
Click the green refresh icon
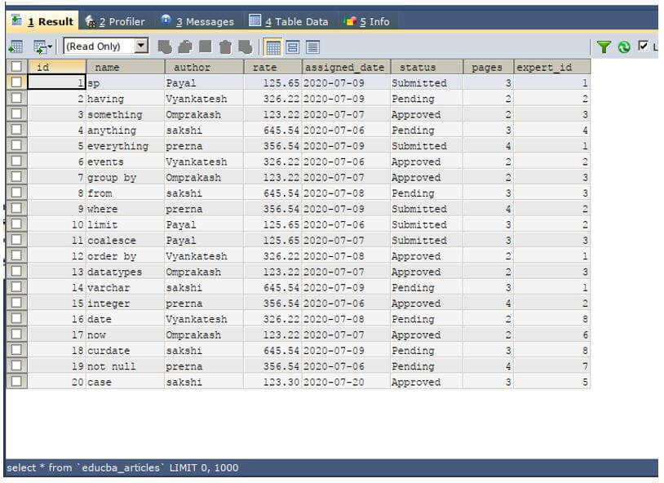(624, 47)
